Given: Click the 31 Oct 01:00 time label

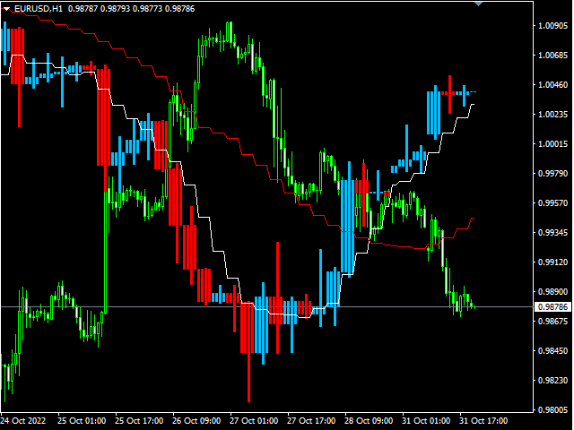Looking at the screenshot, I should pos(426,421).
